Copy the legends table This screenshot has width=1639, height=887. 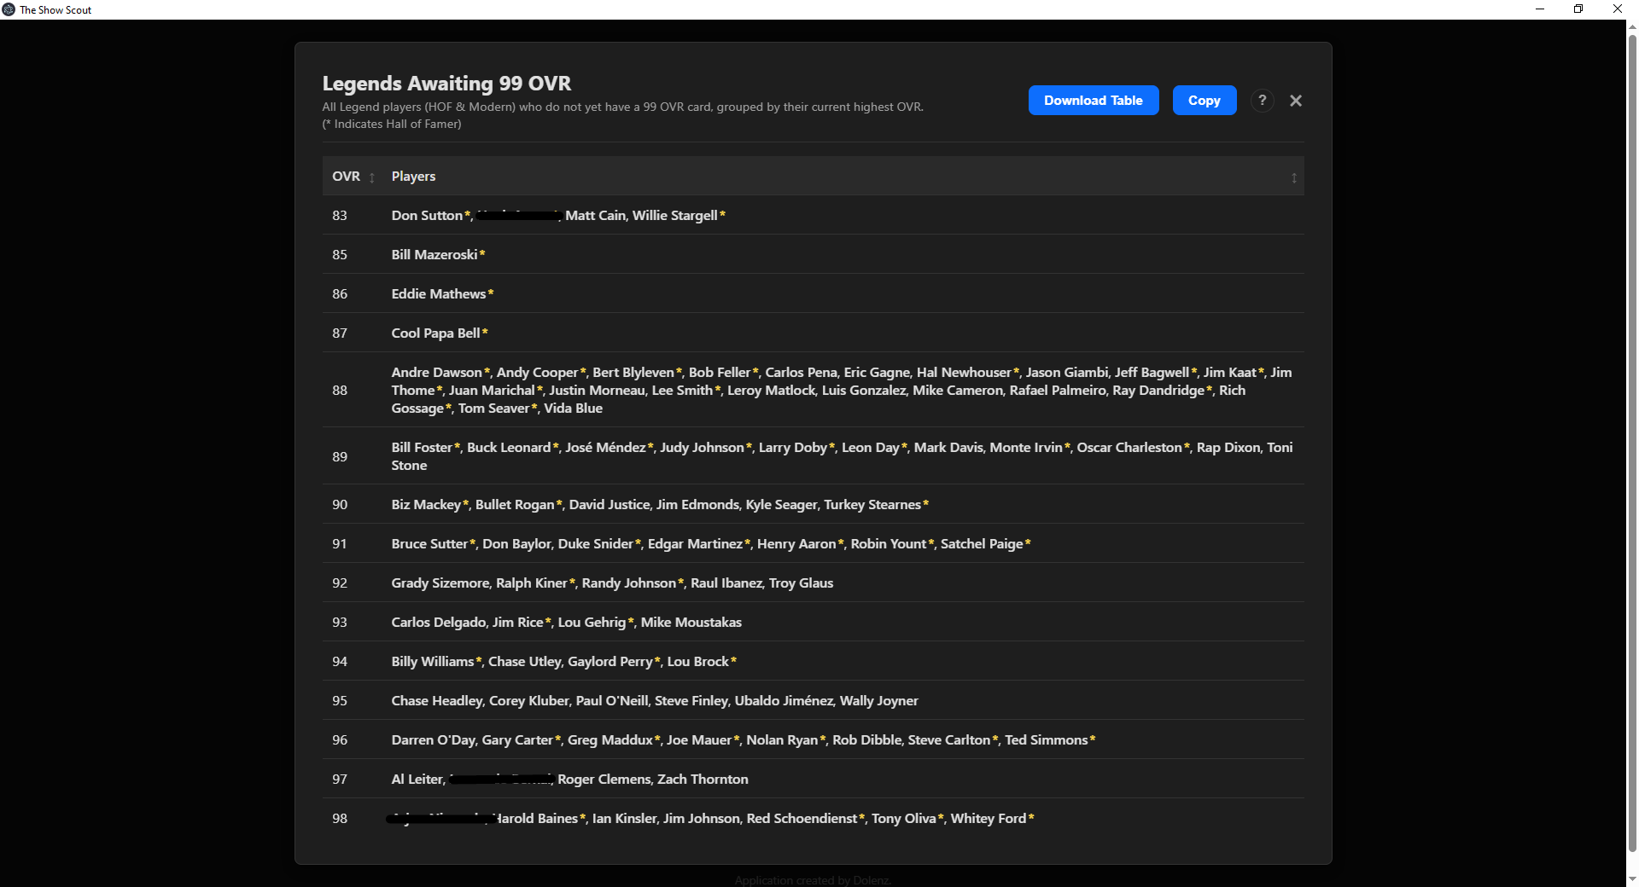[1204, 101]
